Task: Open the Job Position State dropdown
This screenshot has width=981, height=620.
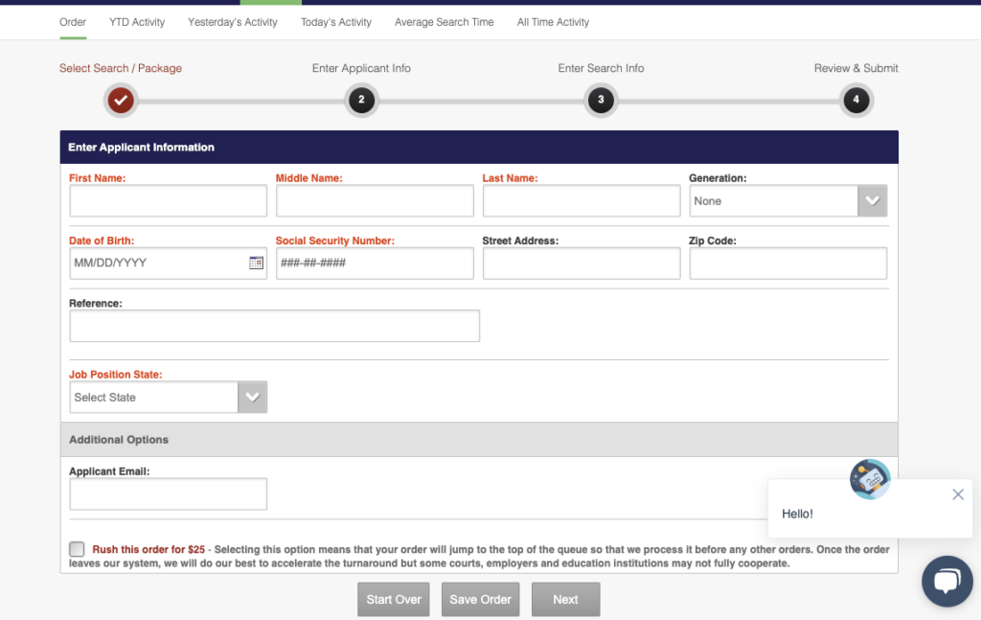Action: (x=251, y=397)
